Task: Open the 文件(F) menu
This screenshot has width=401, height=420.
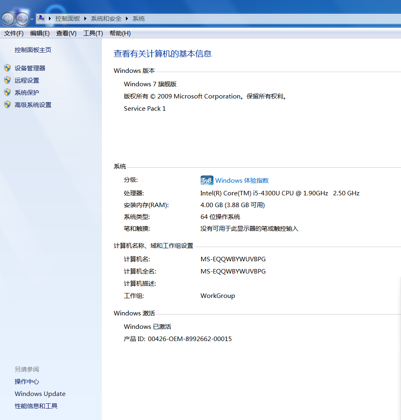Action: coord(14,33)
